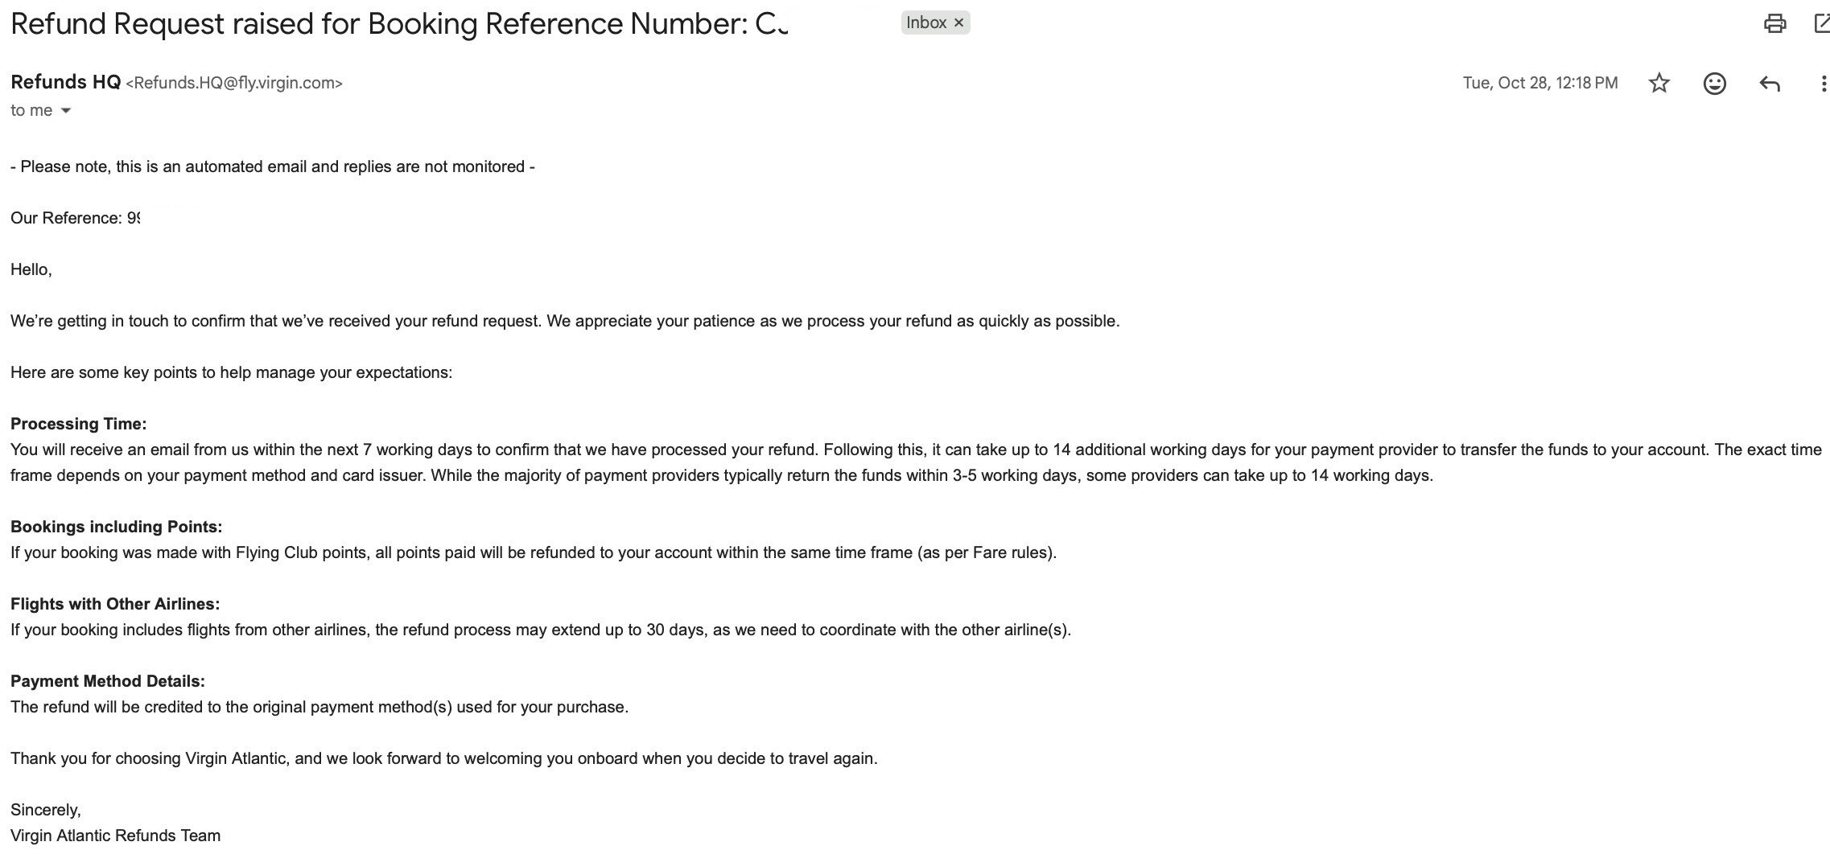Click the email subject line heading
1830x854 pixels.
398,24
